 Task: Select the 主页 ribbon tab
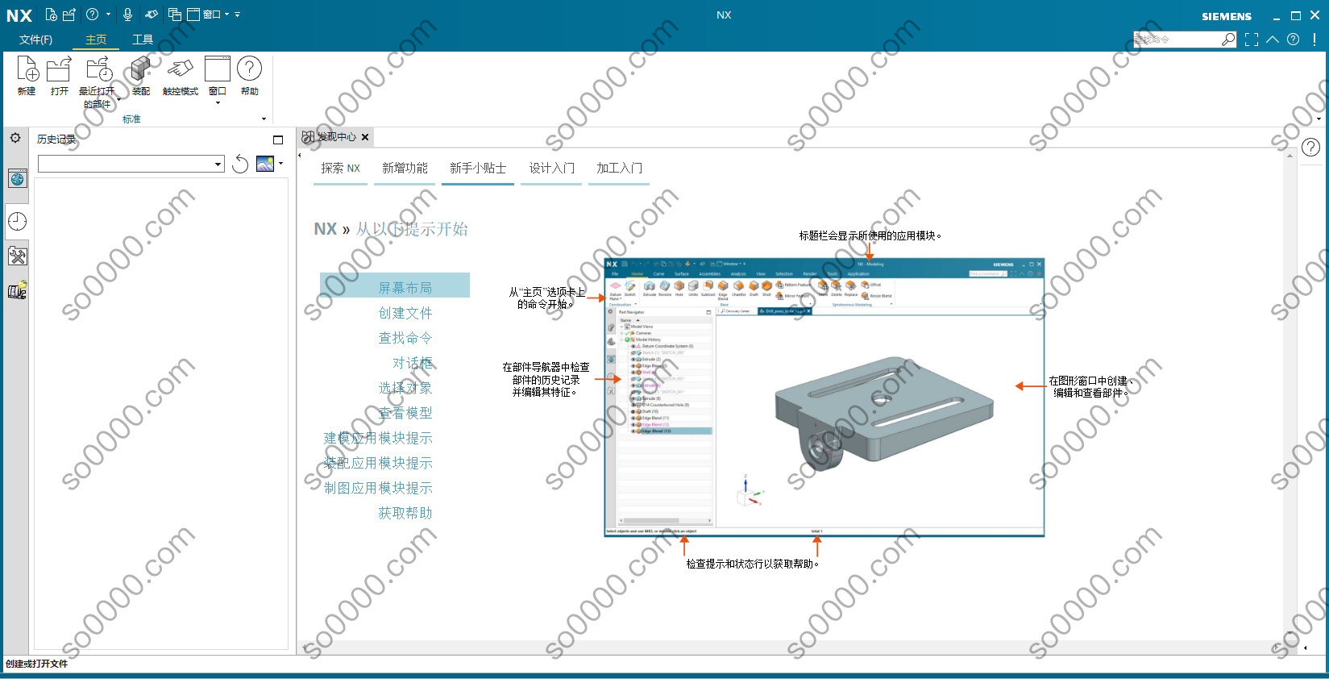point(96,40)
